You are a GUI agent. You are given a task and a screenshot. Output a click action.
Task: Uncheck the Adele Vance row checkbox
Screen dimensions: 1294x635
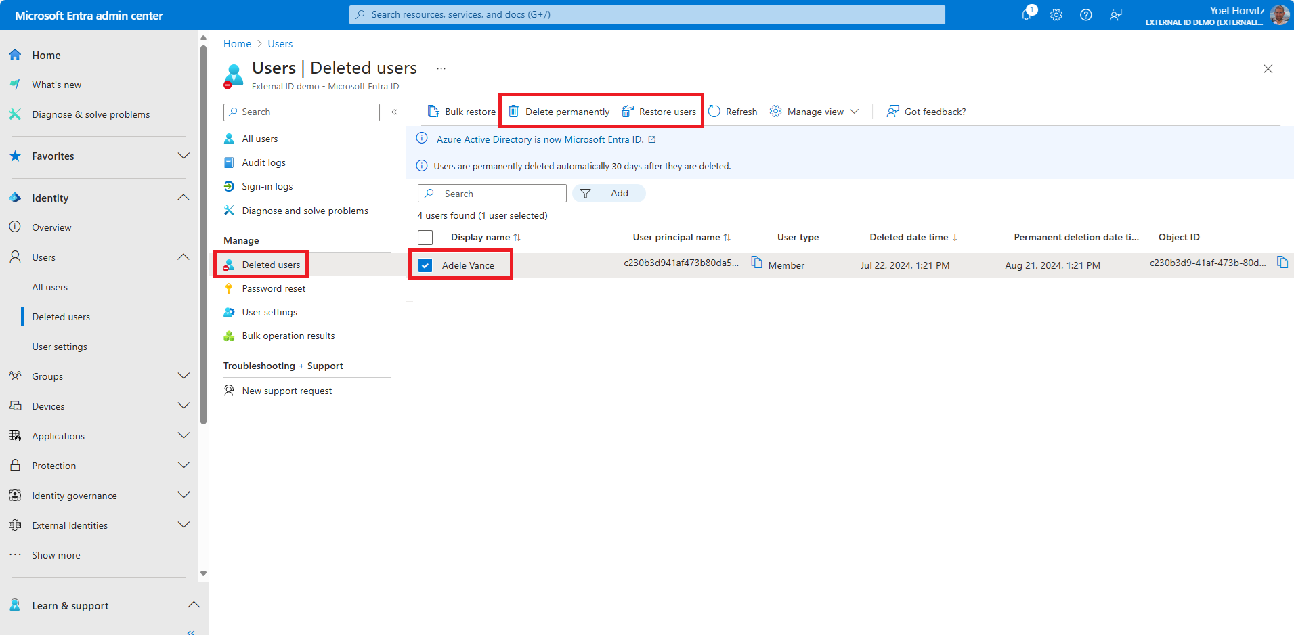point(425,265)
